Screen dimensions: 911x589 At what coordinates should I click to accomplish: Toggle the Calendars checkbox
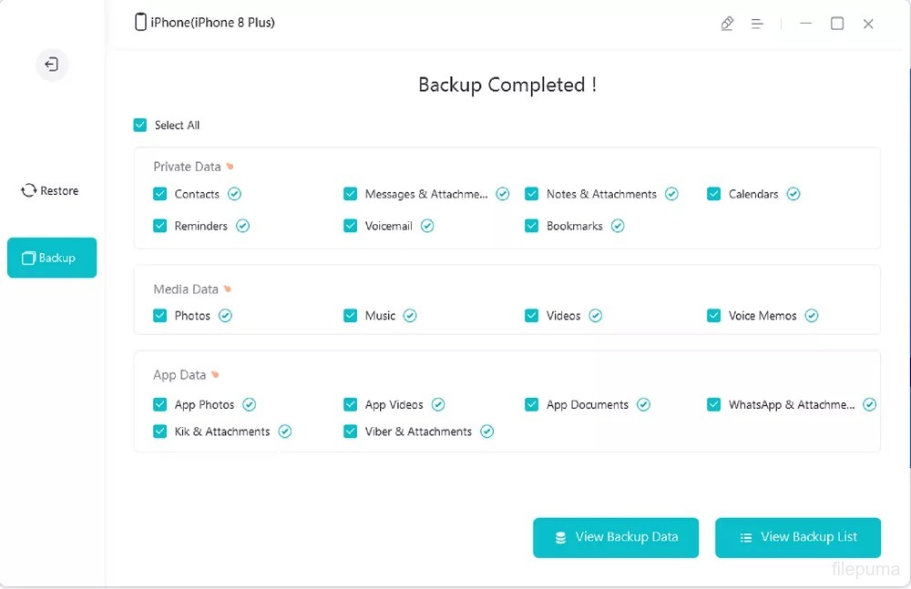[x=714, y=194]
